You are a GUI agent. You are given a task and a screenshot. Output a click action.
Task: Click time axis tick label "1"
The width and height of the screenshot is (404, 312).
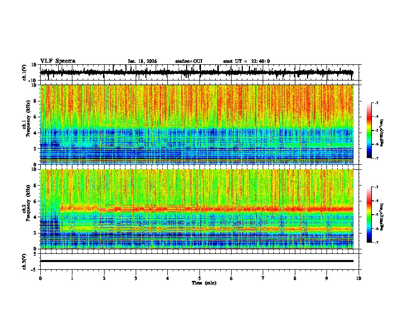[72, 278]
